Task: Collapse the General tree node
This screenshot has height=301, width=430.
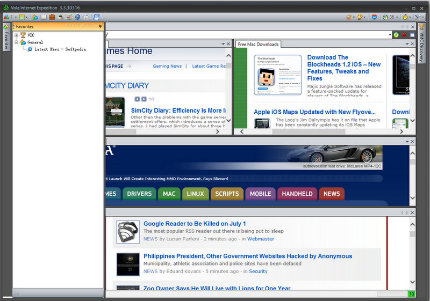Action: pos(16,42)
